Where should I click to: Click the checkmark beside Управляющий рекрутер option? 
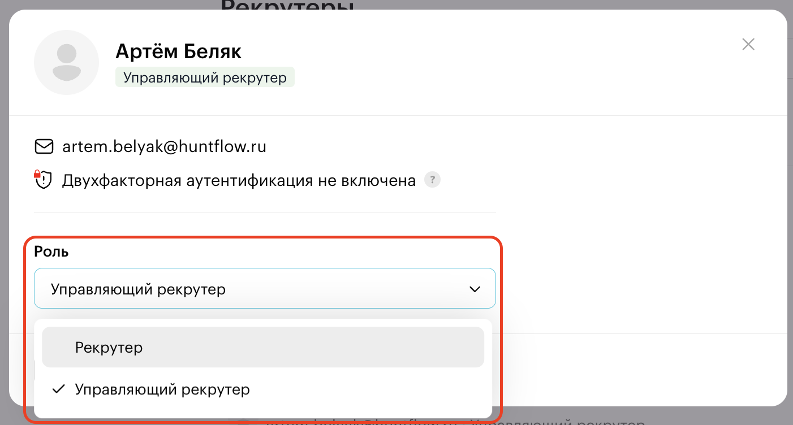[x=58, y=389]
